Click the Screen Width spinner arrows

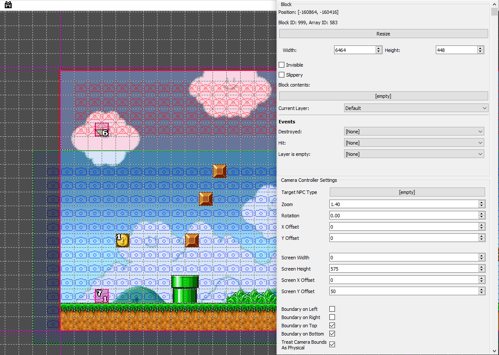point(482,258)
